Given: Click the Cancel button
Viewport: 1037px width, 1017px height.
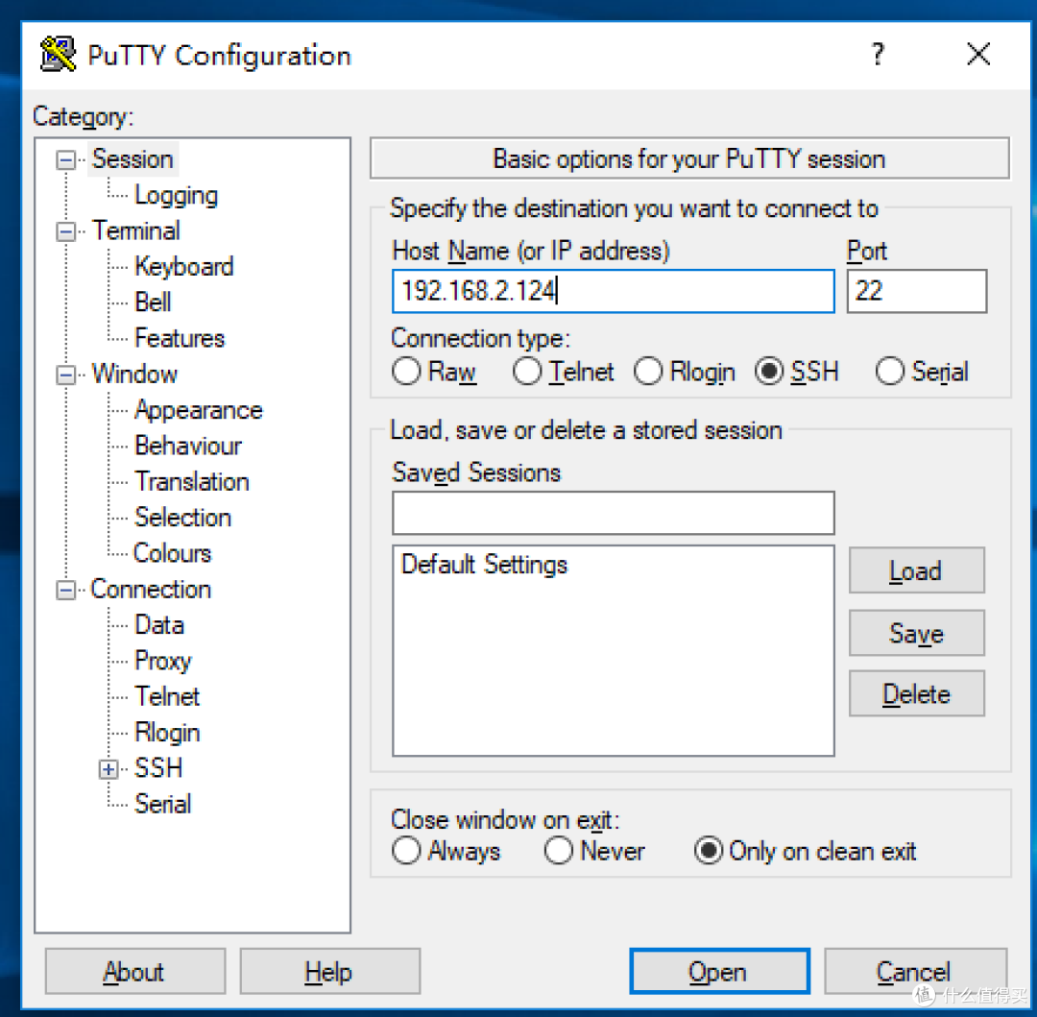Looking at the screenshot, I should pos(915,972).
